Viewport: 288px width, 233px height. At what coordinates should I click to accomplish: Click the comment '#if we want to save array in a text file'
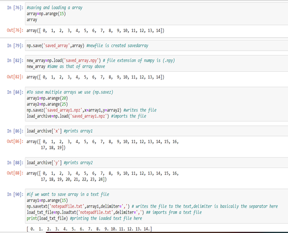pos(68,194)
